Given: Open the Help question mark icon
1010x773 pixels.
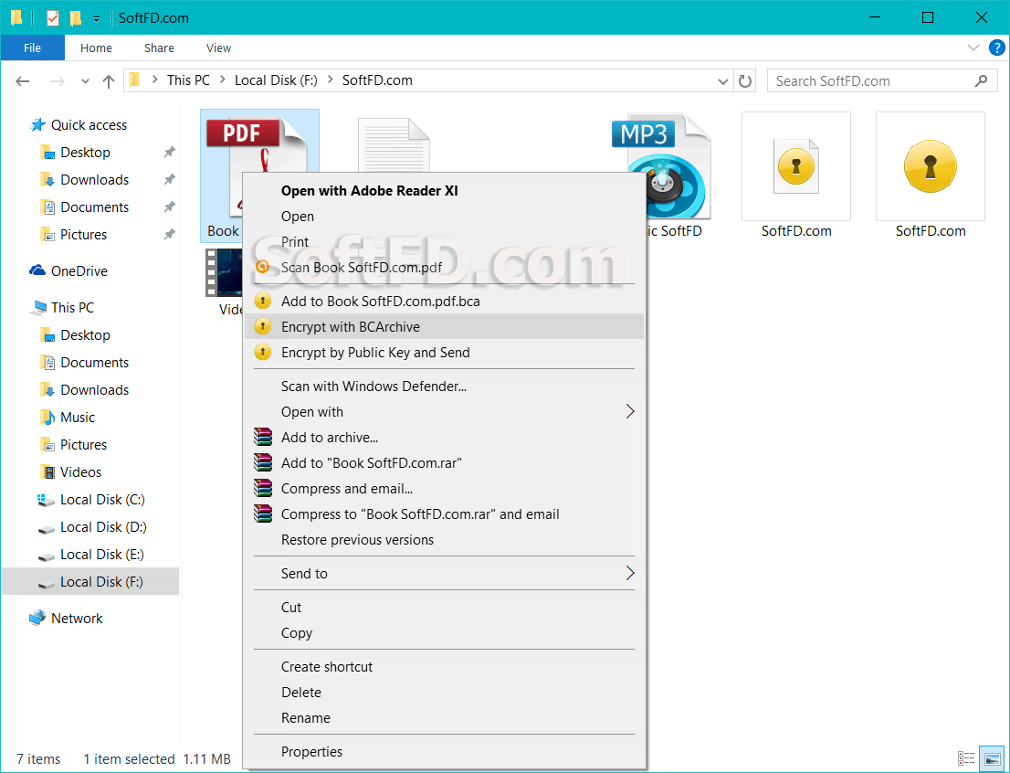Looking at the screenshot, I should click(x=996, y=48).
